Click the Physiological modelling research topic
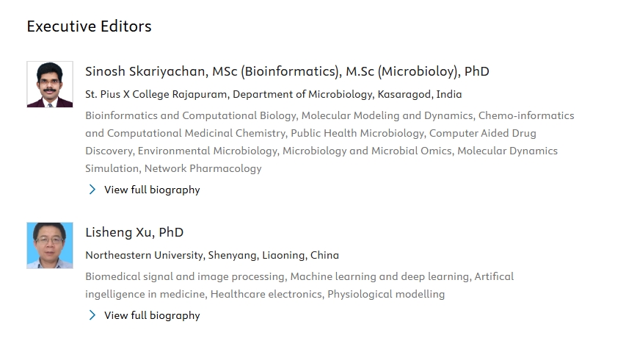Screen dimensions: 626x341 click(x=386, y=294)
